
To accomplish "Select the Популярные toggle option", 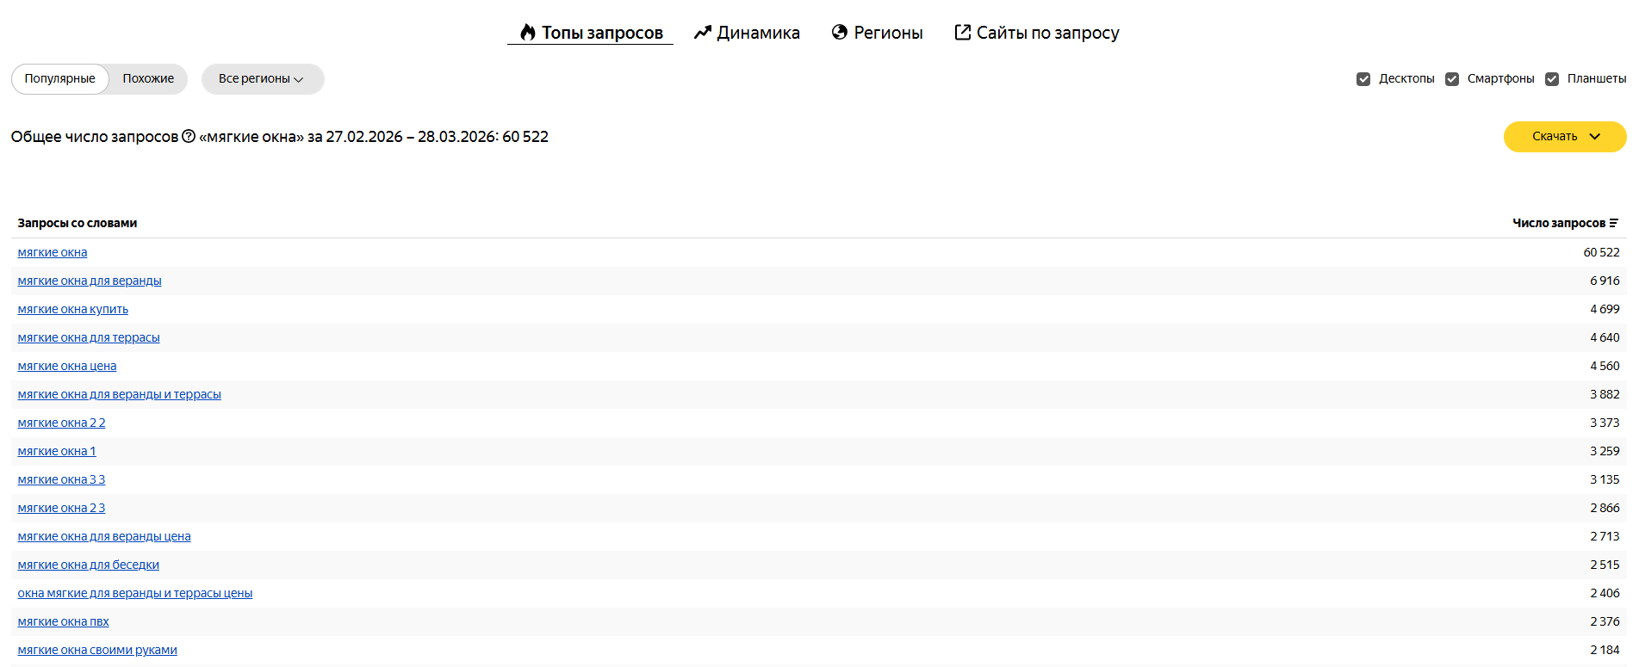I will (60, 79).
